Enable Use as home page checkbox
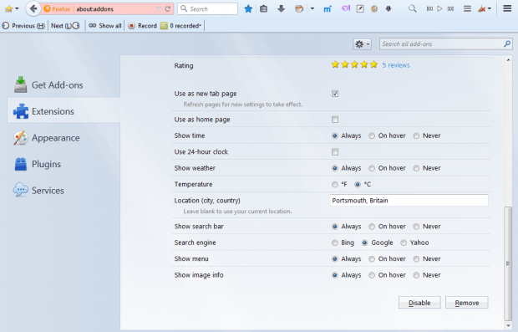The height and width of the screenshot is (332, 518). [335, 120]
